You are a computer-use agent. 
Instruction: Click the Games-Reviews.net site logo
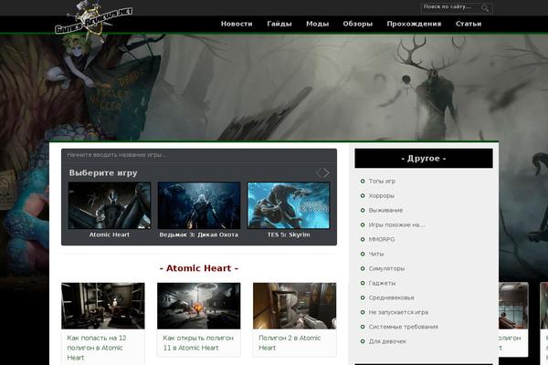pos(94,20)
